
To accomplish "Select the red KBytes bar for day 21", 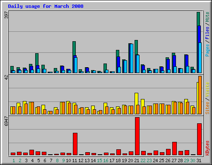I will pyautogui.click(x=137, y=136).
